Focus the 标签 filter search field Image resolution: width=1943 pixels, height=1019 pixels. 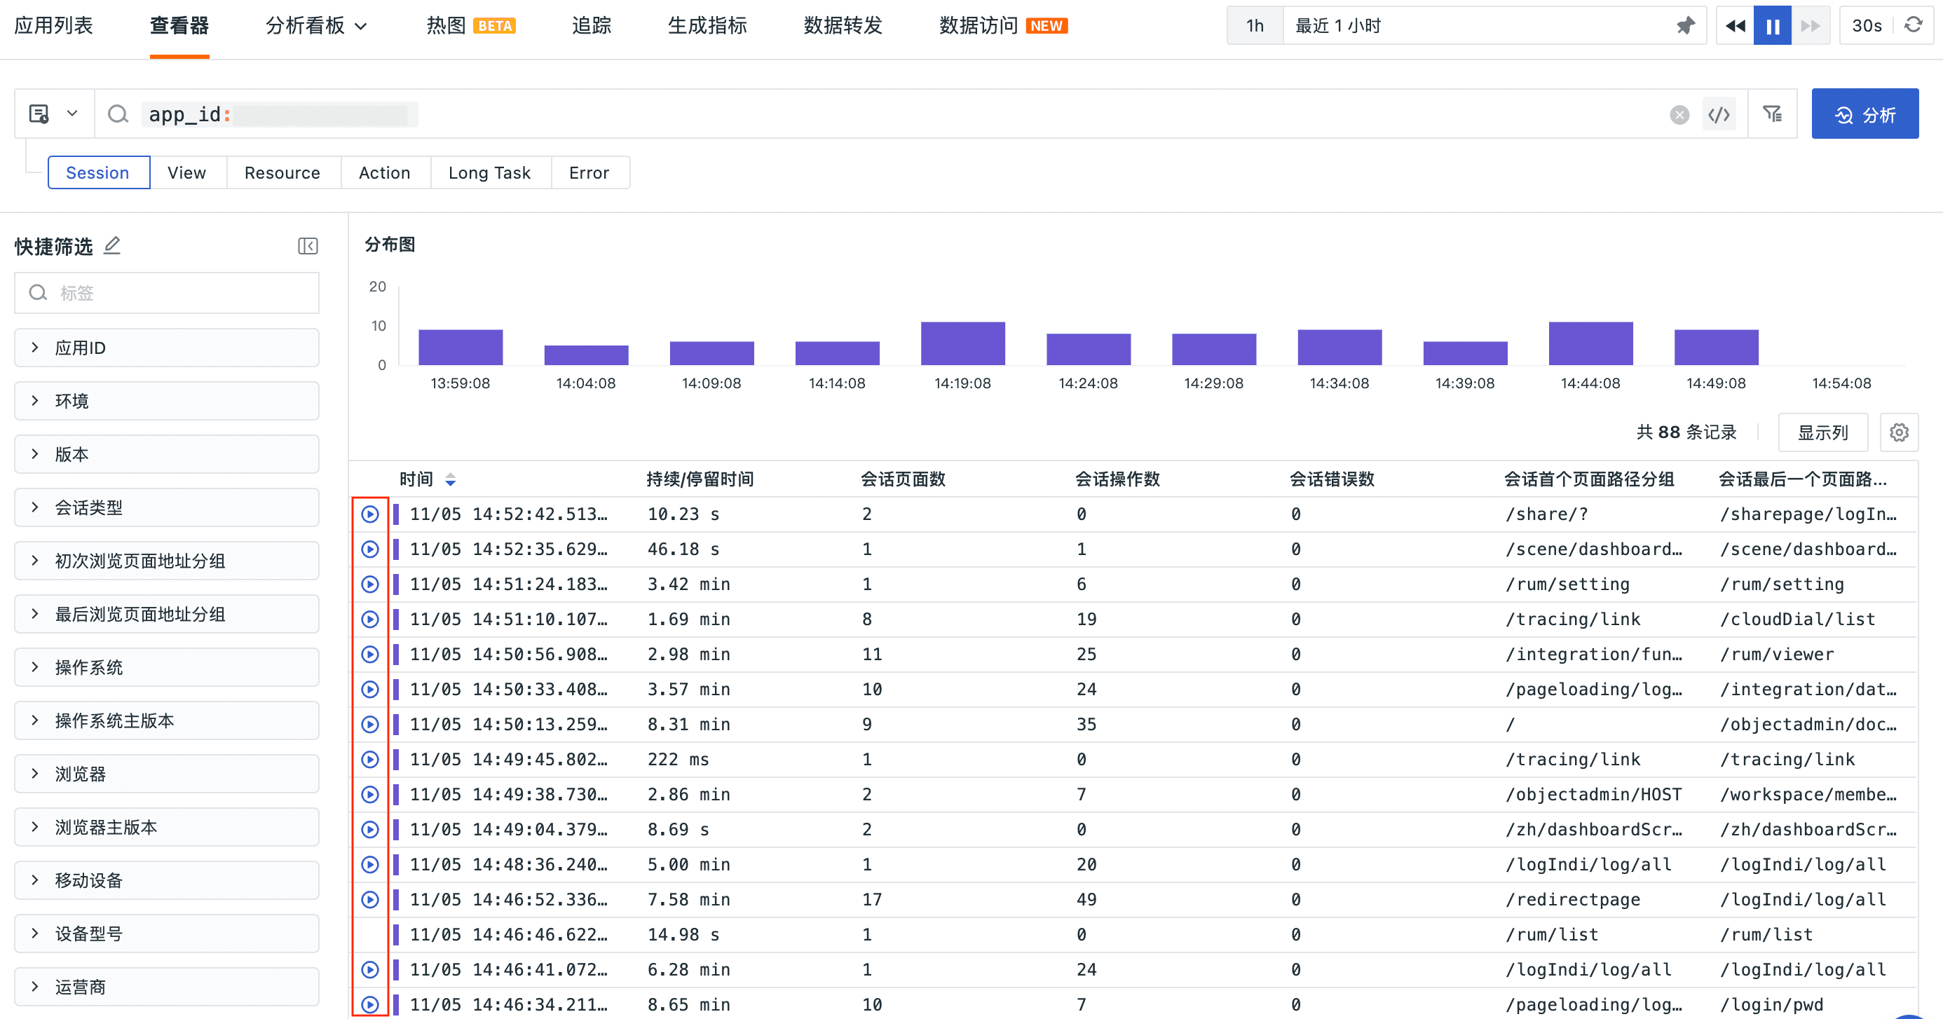[167, 293]
